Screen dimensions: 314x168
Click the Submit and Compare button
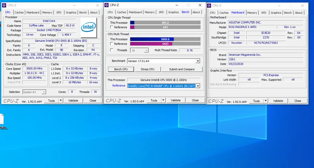pyautogui.click(x=182, y=69)
